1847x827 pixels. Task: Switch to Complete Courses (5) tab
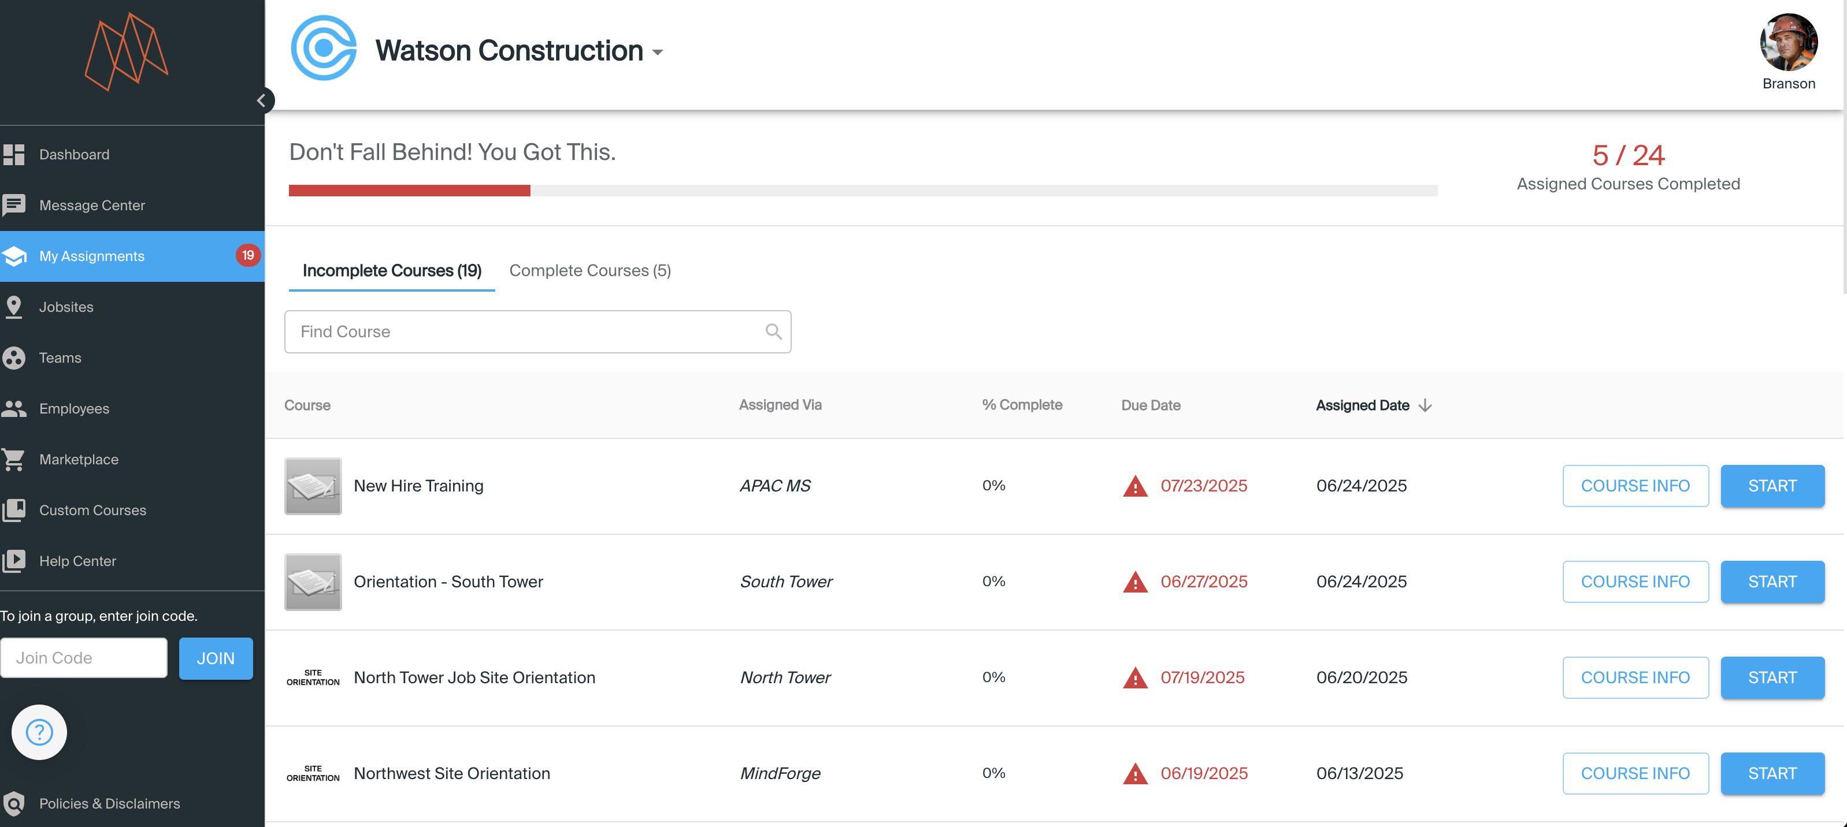[x=589, y=270]
